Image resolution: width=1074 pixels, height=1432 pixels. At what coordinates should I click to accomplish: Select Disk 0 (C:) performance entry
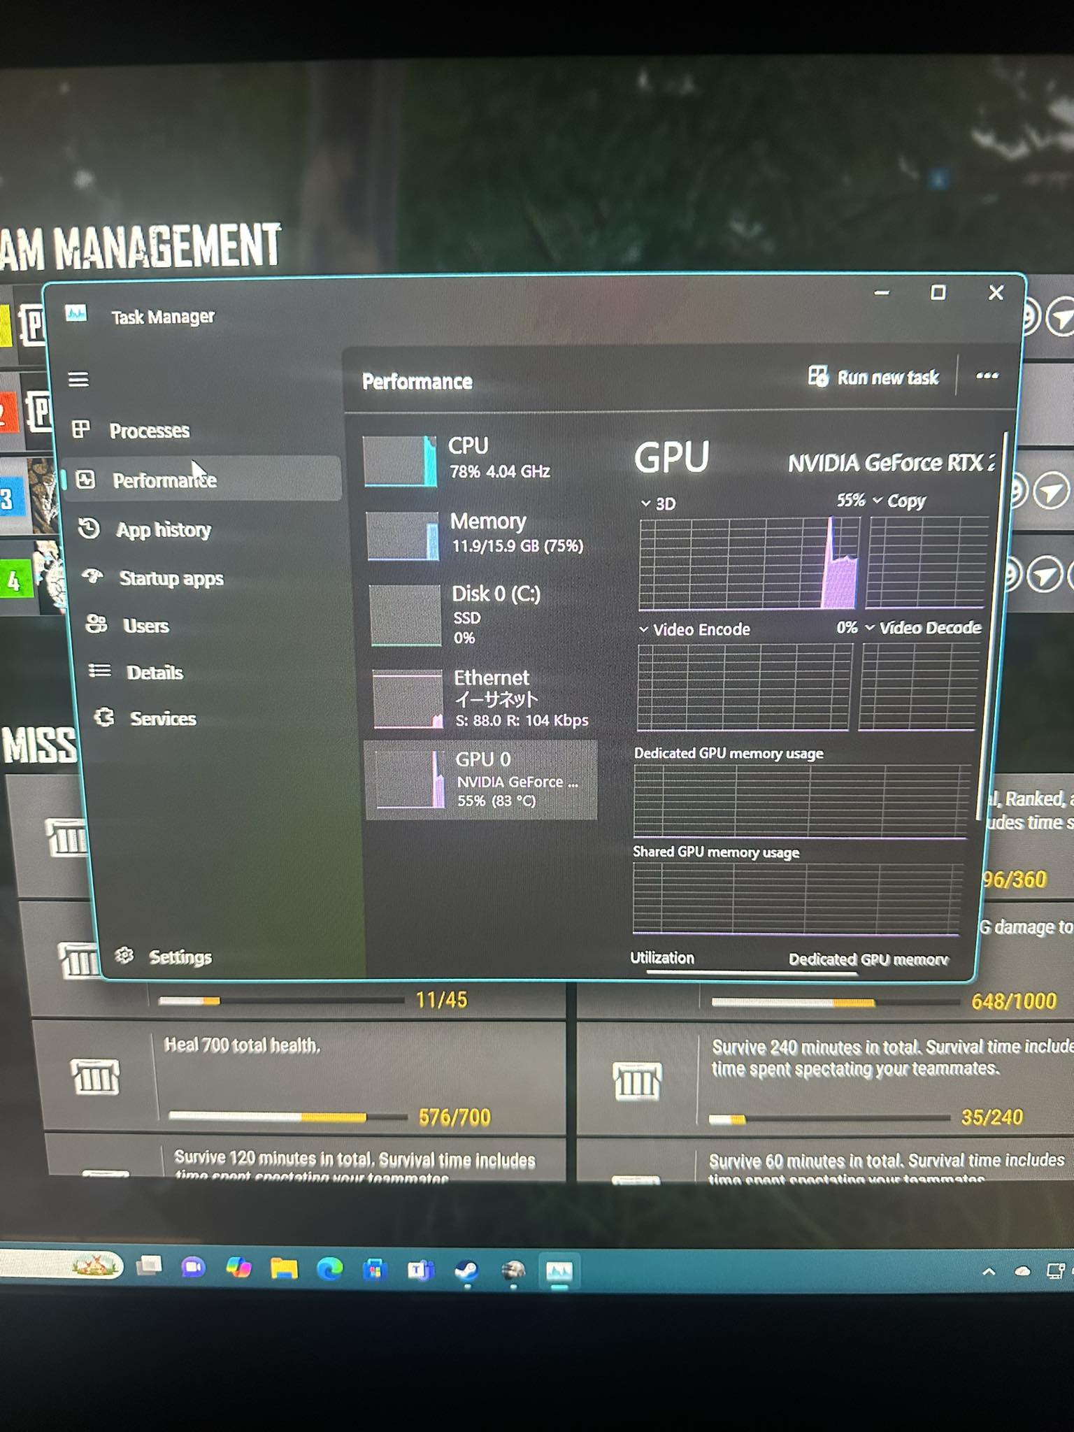[481, 615]
